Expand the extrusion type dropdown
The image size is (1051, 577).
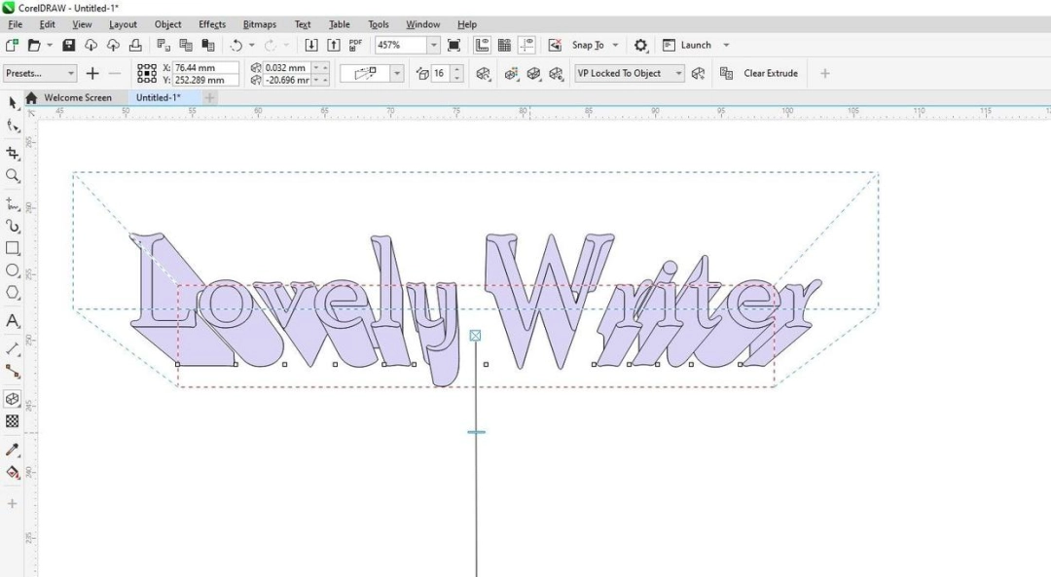pyautogui.click(x=397, y=73)
